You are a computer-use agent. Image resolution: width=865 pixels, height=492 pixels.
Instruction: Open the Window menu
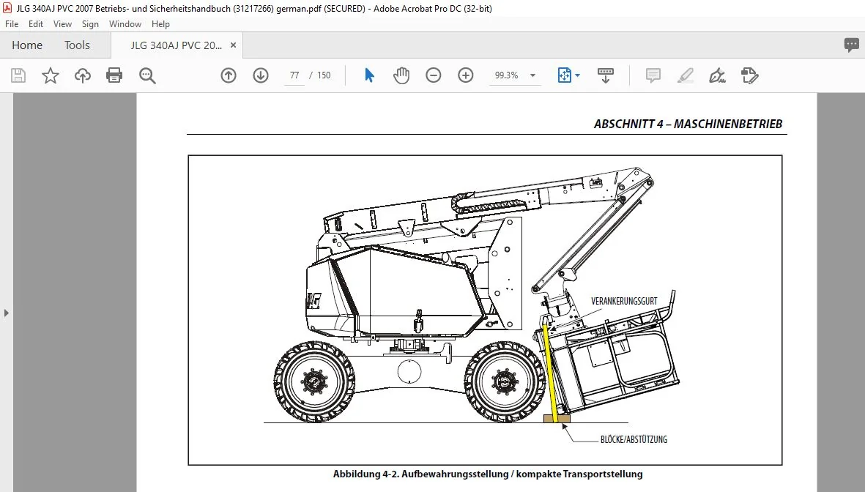(x=125, y=24)
